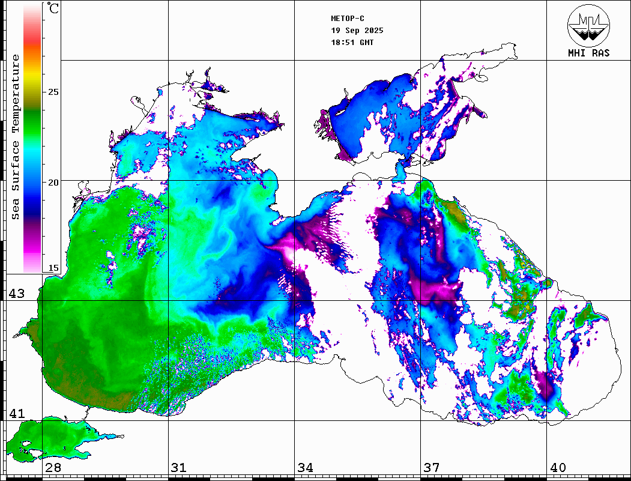Click the 19 Sep 2025 date label

357,31
